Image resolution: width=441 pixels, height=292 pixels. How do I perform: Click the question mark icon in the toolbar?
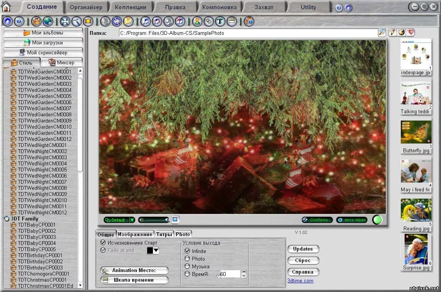coord(19,21)
